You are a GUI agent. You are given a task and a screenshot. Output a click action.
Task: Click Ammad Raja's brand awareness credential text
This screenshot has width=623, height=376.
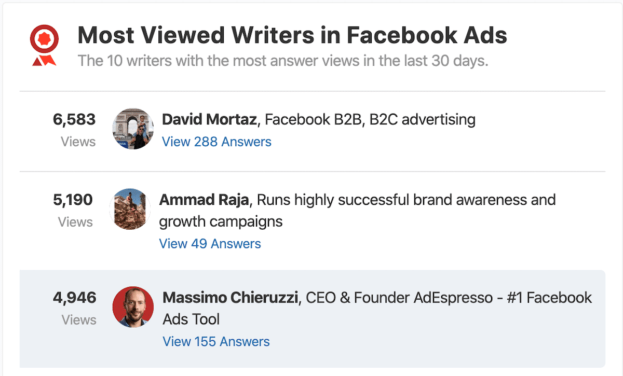click(357, 211)
